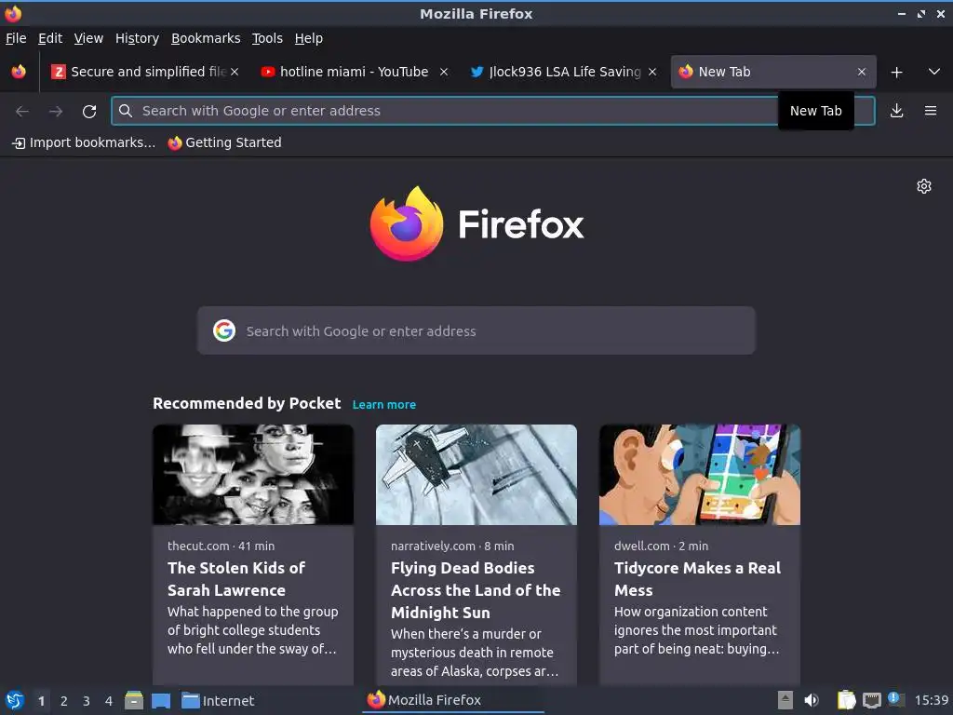Close the Secure and simplified file tab

click(235, 72)
